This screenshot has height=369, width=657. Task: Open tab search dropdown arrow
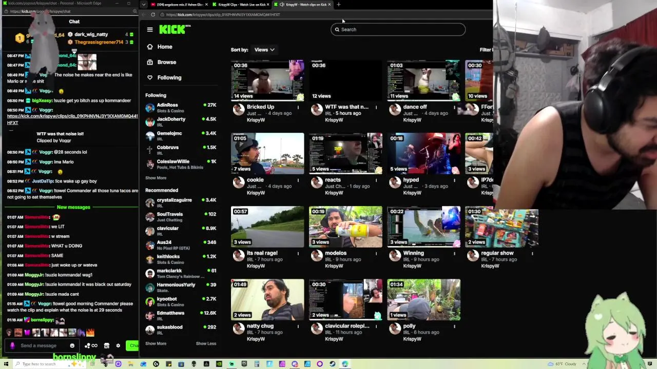click(x=143, y=5)
